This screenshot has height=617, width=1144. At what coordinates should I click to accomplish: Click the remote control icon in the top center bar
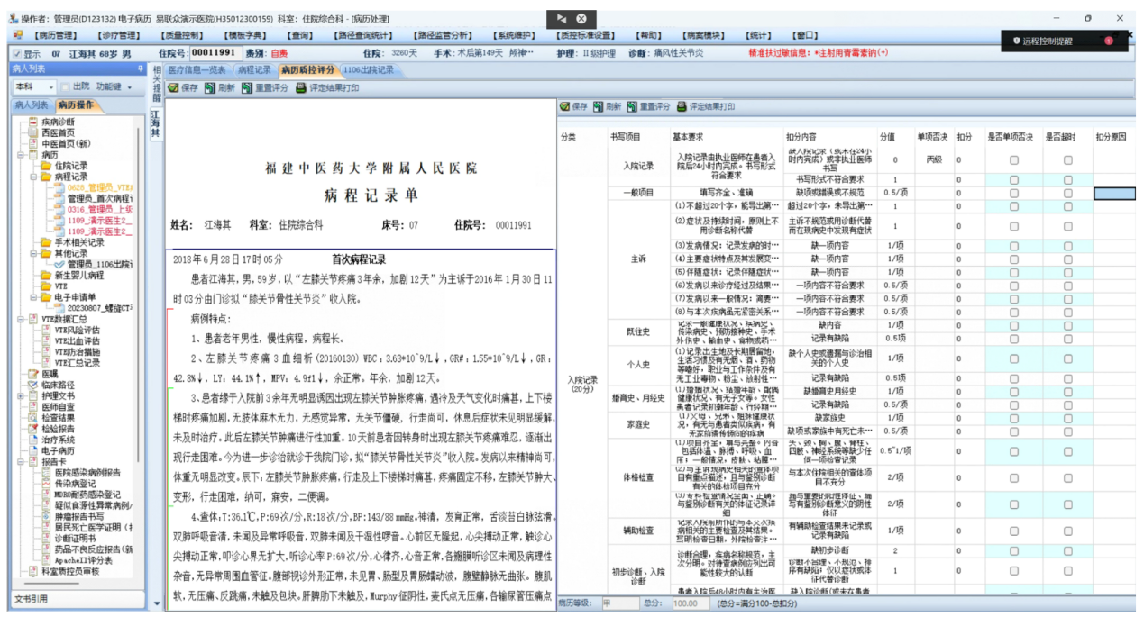[x=562, y=18]
